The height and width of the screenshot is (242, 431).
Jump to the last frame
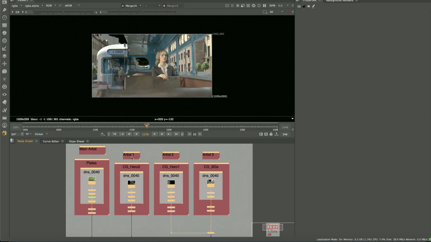(x=176, y=134)
